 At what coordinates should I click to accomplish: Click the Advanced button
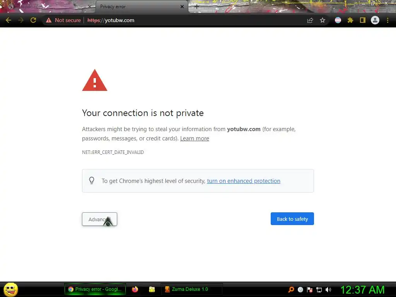click(x=99, y=219)
